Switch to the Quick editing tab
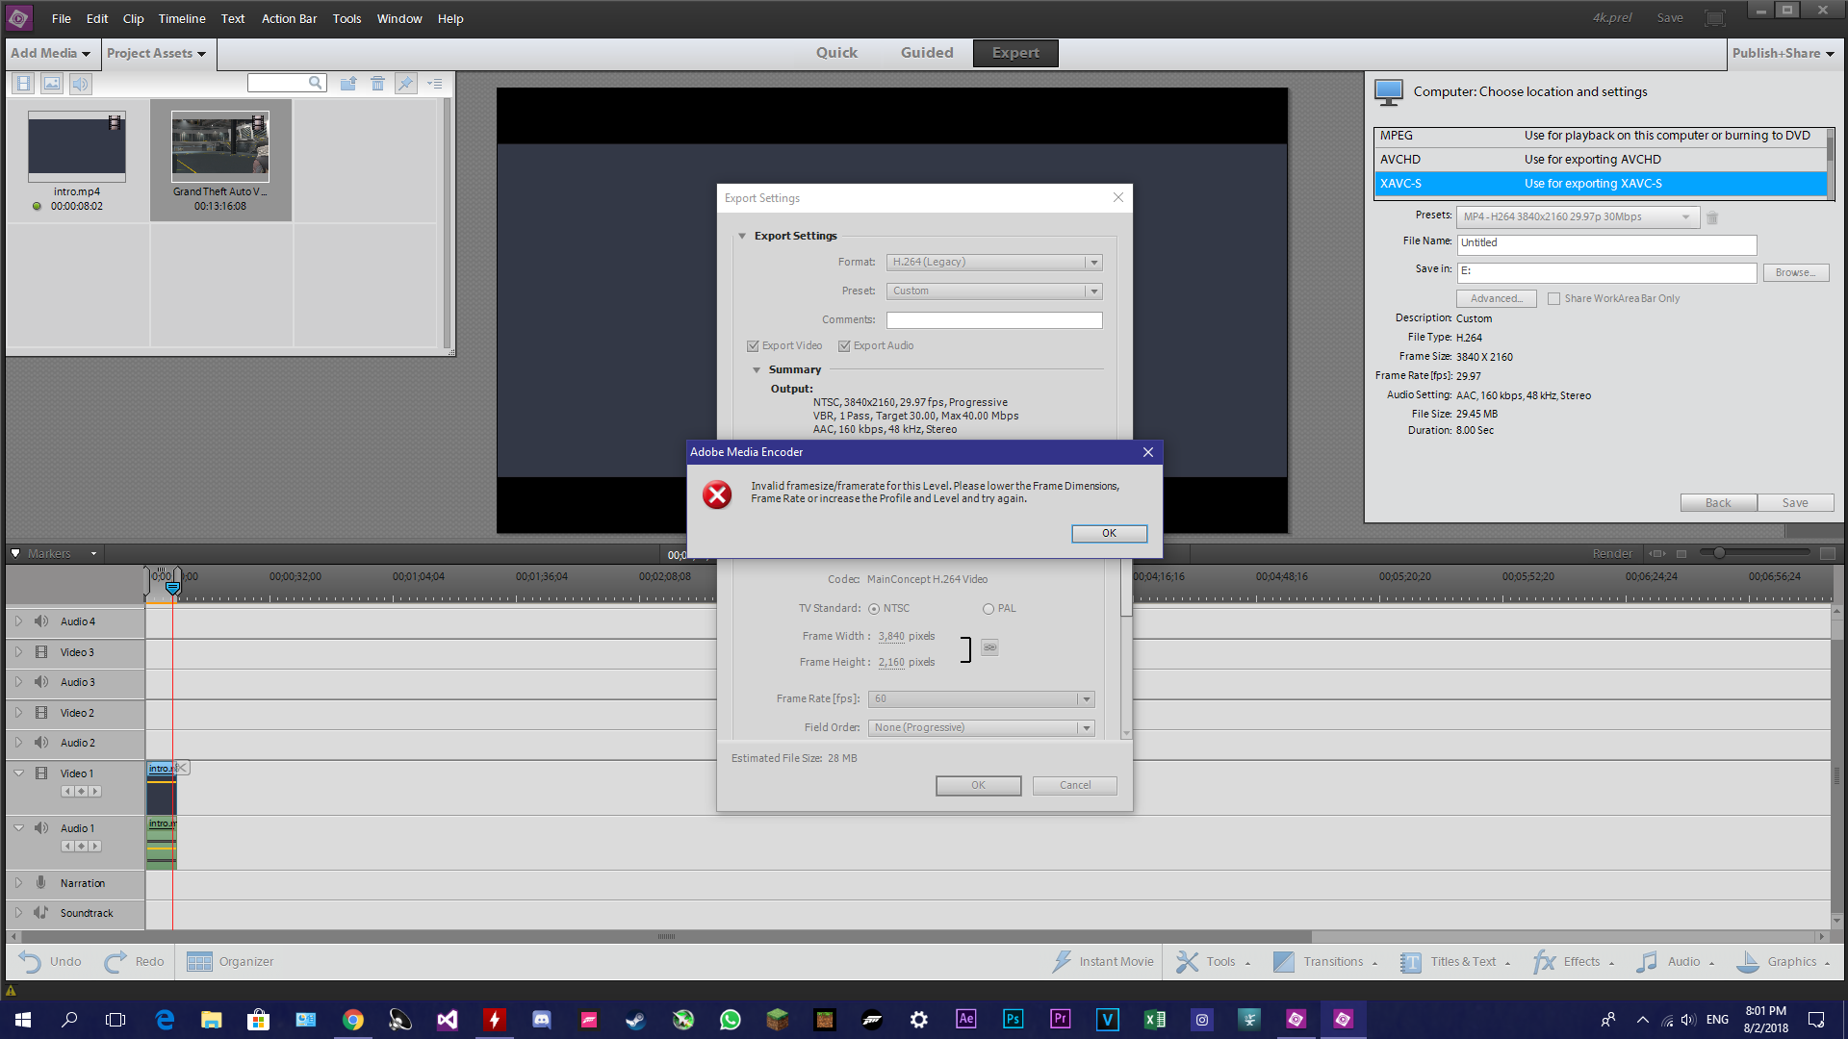 point(836,53)
